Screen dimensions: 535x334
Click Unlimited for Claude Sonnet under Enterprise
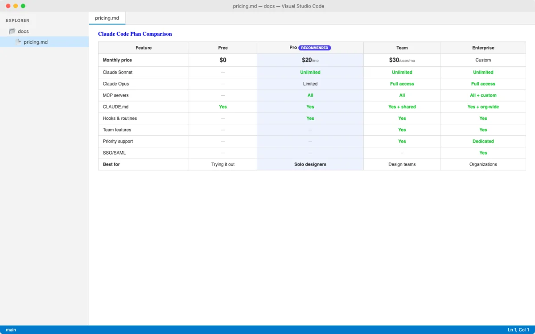[483, 72]
